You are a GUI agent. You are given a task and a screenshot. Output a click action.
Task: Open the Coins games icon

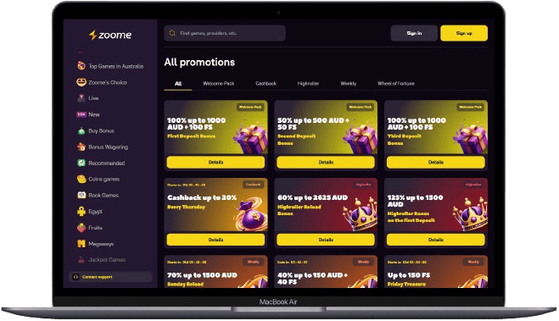pyautogui.click(x=81, y=179)
